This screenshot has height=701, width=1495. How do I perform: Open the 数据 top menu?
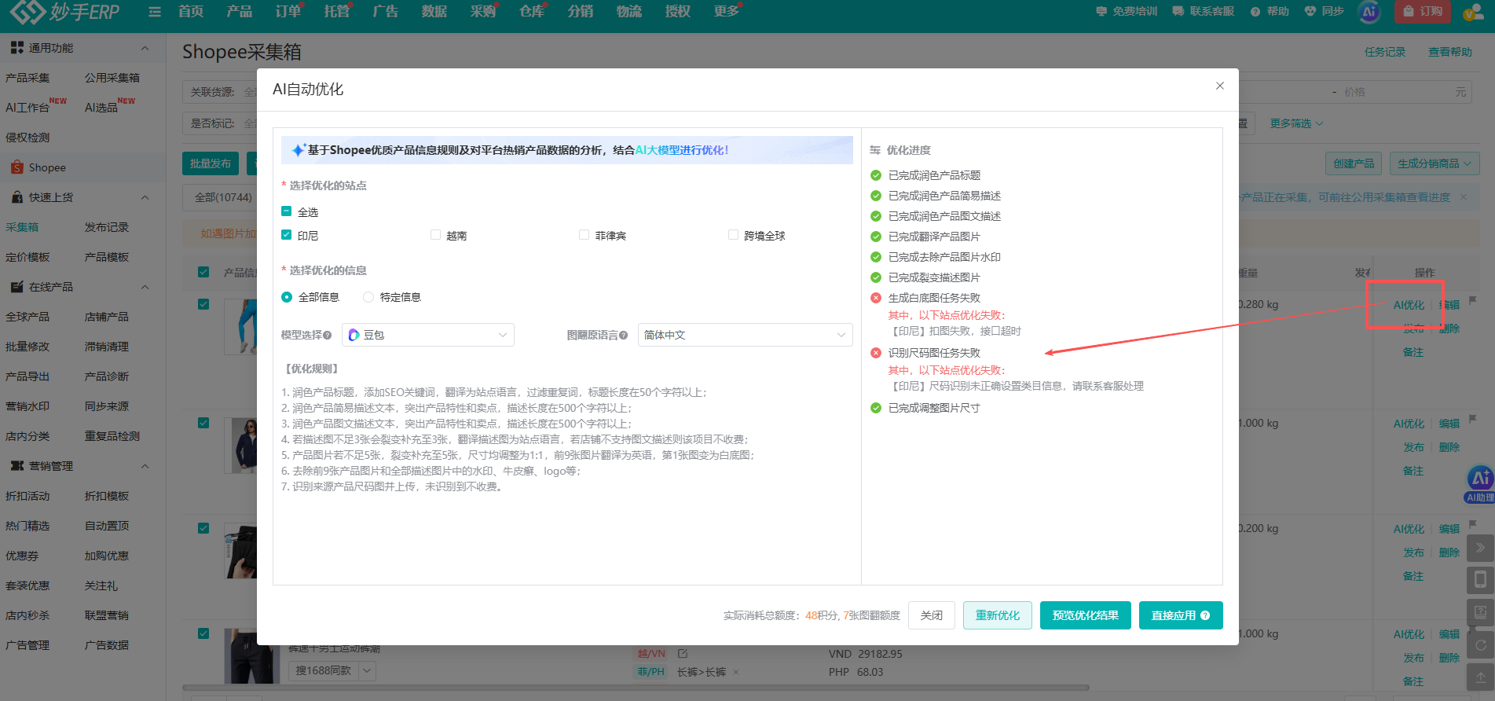click(x=434, y=11)
